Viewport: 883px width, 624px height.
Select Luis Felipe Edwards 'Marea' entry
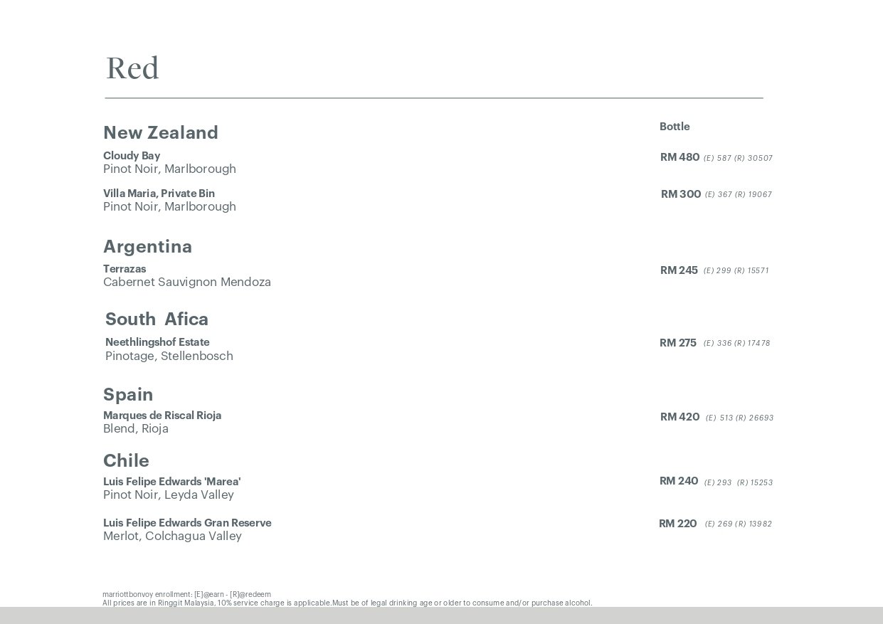172,482
